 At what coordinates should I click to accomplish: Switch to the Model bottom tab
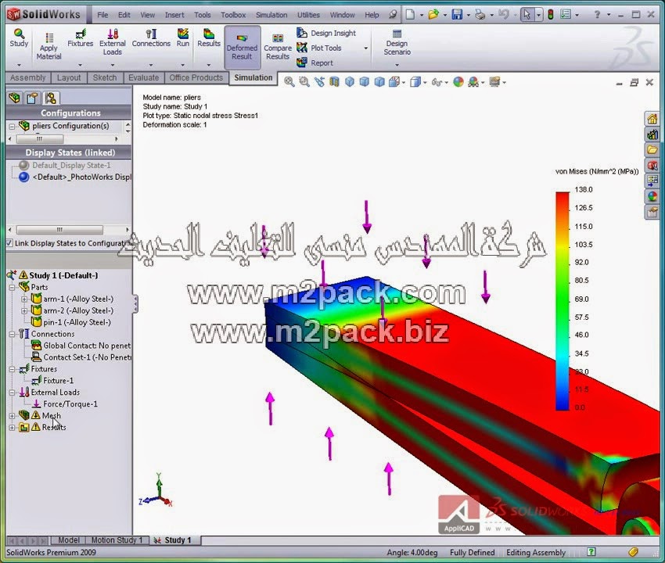click(69, 540)
